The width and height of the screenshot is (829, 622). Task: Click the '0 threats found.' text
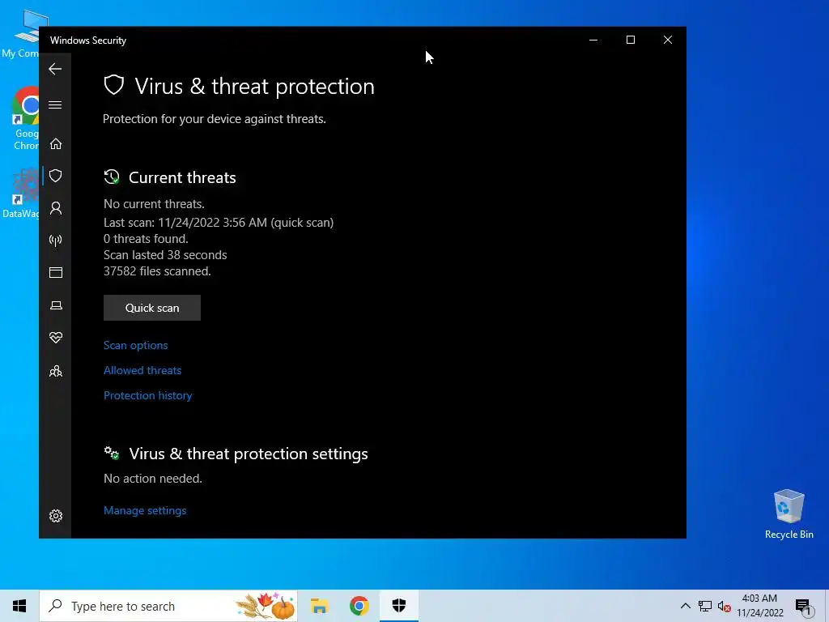pos(146,239)
